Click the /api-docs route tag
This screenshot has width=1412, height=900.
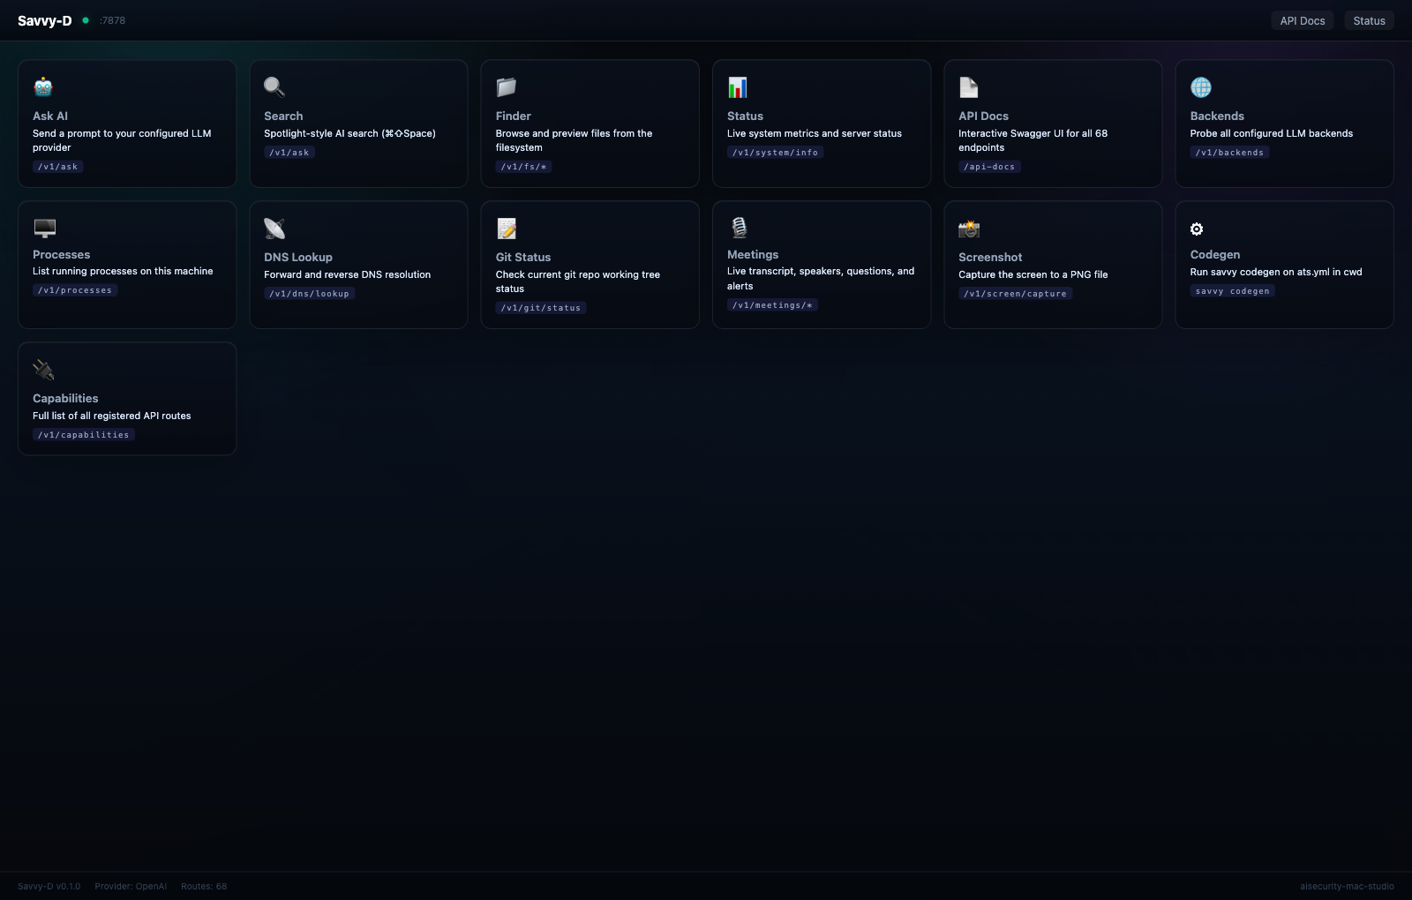[989, 167]
